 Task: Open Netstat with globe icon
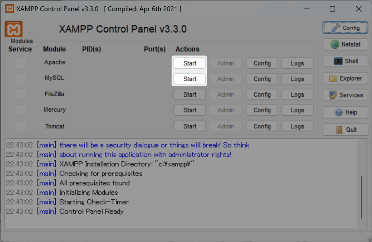pyautogui.click(x=345, y=44)
